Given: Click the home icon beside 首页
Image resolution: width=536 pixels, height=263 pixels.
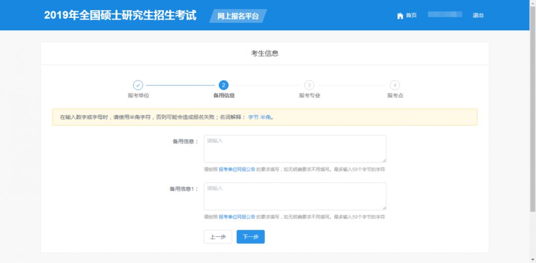Looking at the screenshot, I should (x=400, y=16).
